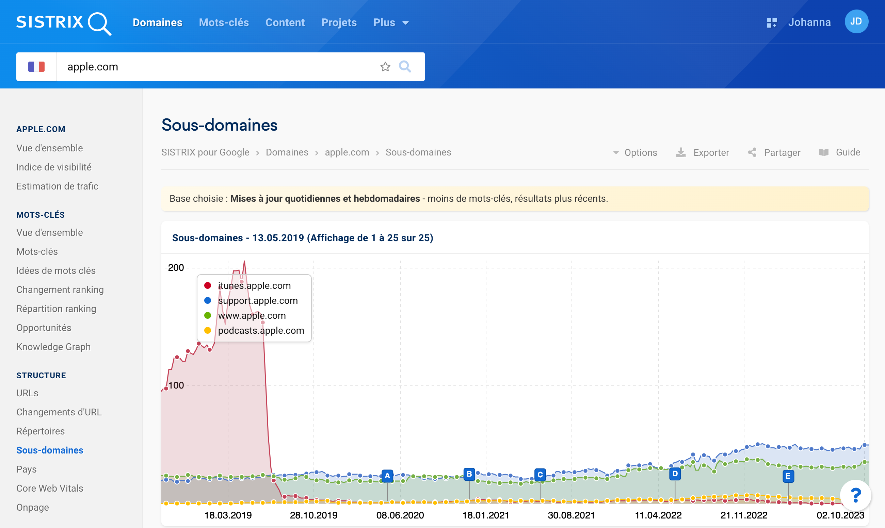Image resolution: width=885 pixels, height=528 pixels.
Task: Open Estimation de trafic
Action: point(57,186)
